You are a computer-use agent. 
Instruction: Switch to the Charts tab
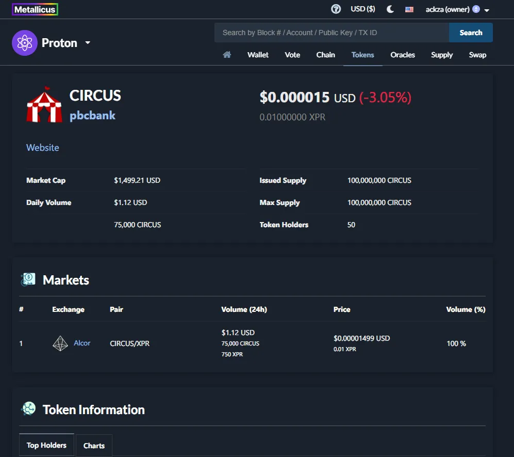coord(94,446)
